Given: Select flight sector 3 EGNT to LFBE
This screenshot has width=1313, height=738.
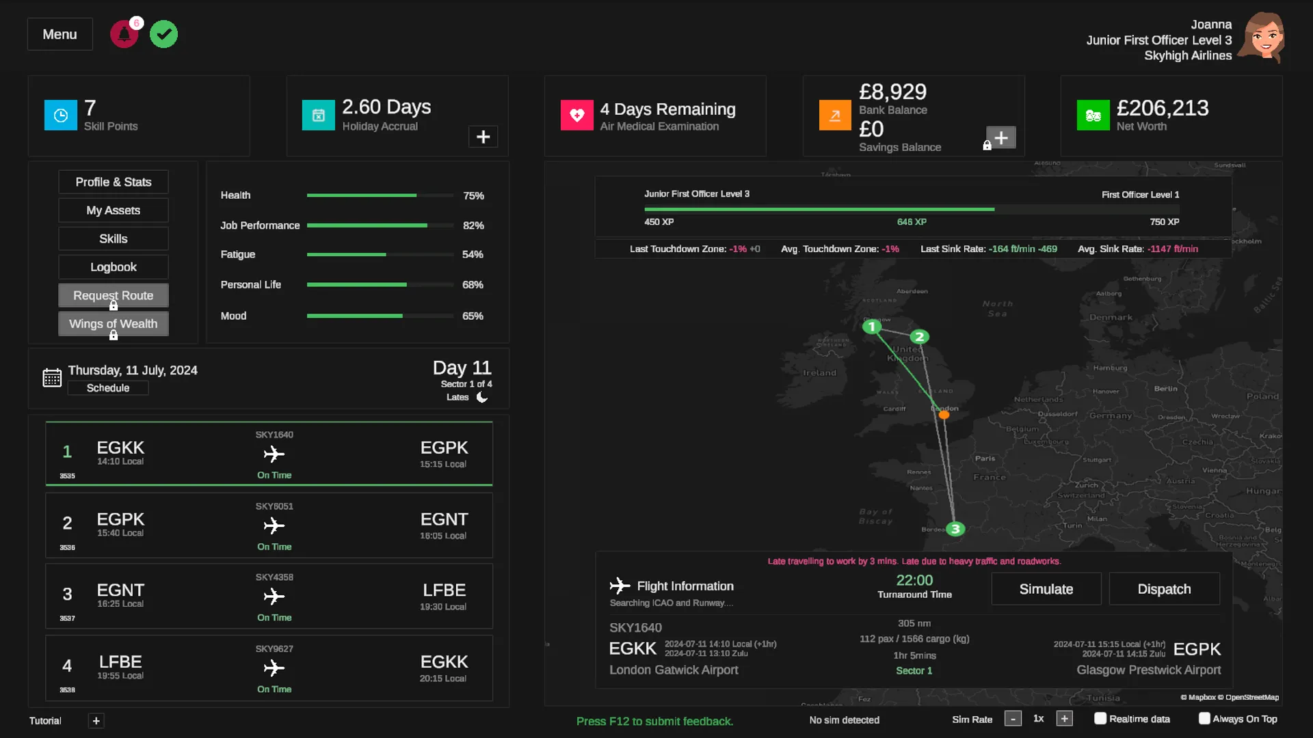Looking at the screenshot, I should pos(269,596).
